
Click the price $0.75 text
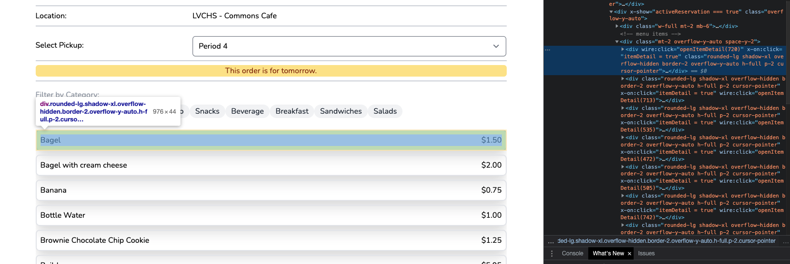(491, 190)
